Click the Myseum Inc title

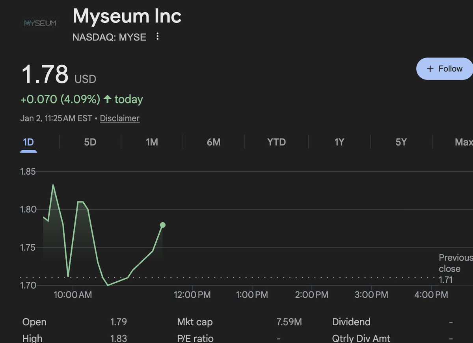pos(127,17)
